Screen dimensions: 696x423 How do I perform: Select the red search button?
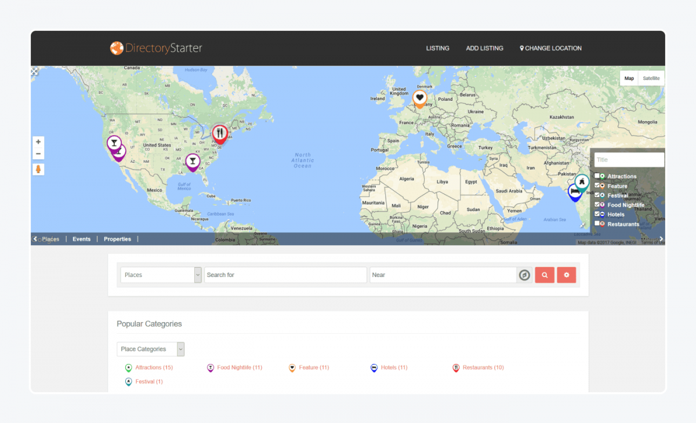(x=544, y=275)
